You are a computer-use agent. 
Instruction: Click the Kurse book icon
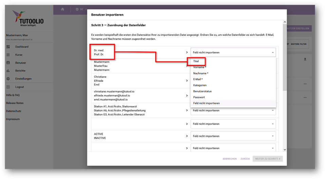click(x=8, y=55)
